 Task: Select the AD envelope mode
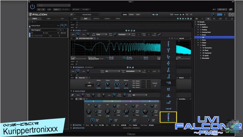coord(89,83)
